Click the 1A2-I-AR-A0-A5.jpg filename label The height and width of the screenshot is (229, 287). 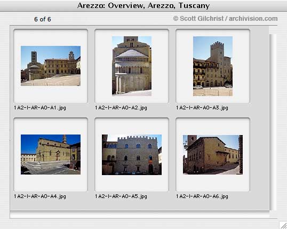pyautogui.click(x=121, y=196)
